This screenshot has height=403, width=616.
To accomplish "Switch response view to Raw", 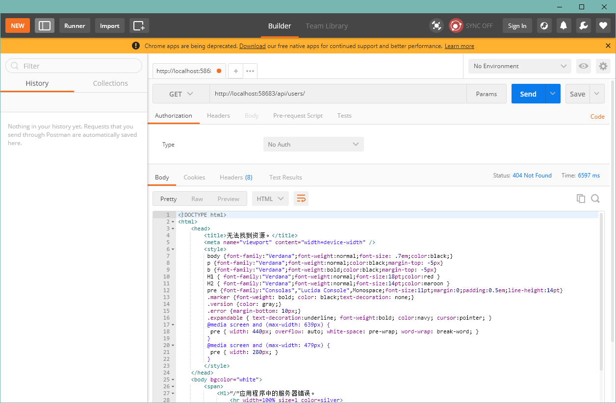I will click(x=197, y=199).
